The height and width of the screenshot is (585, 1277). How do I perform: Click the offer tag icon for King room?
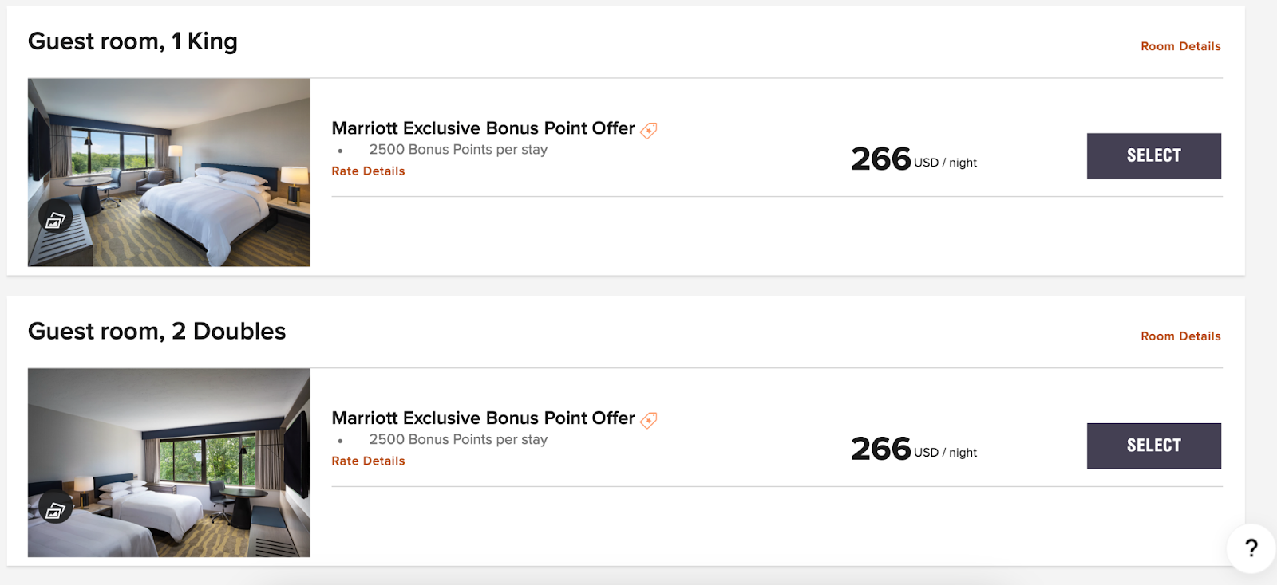click(x=649, y=131)
